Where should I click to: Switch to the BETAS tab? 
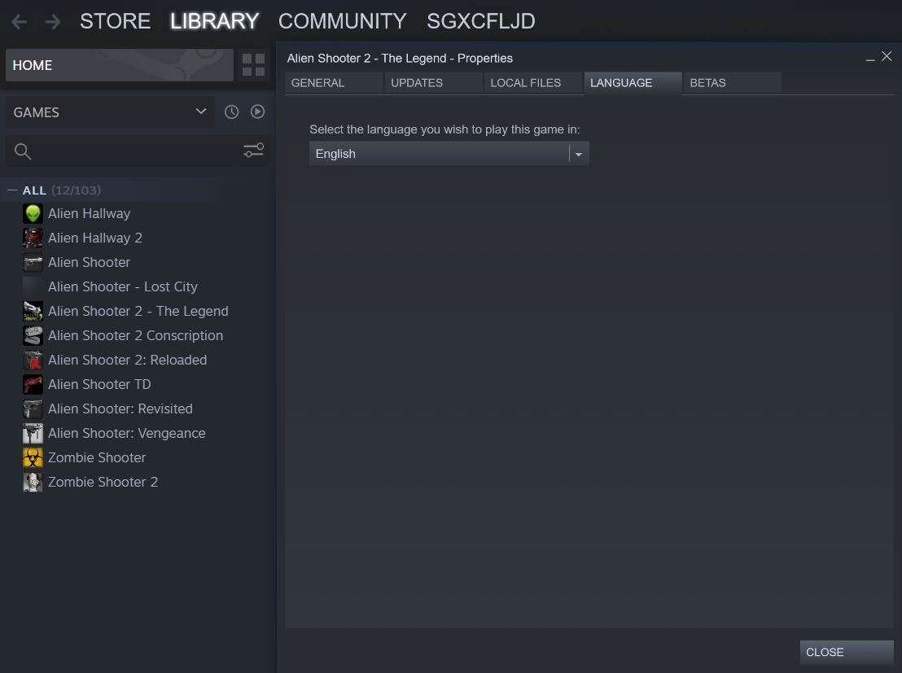[x=732, y=83]
